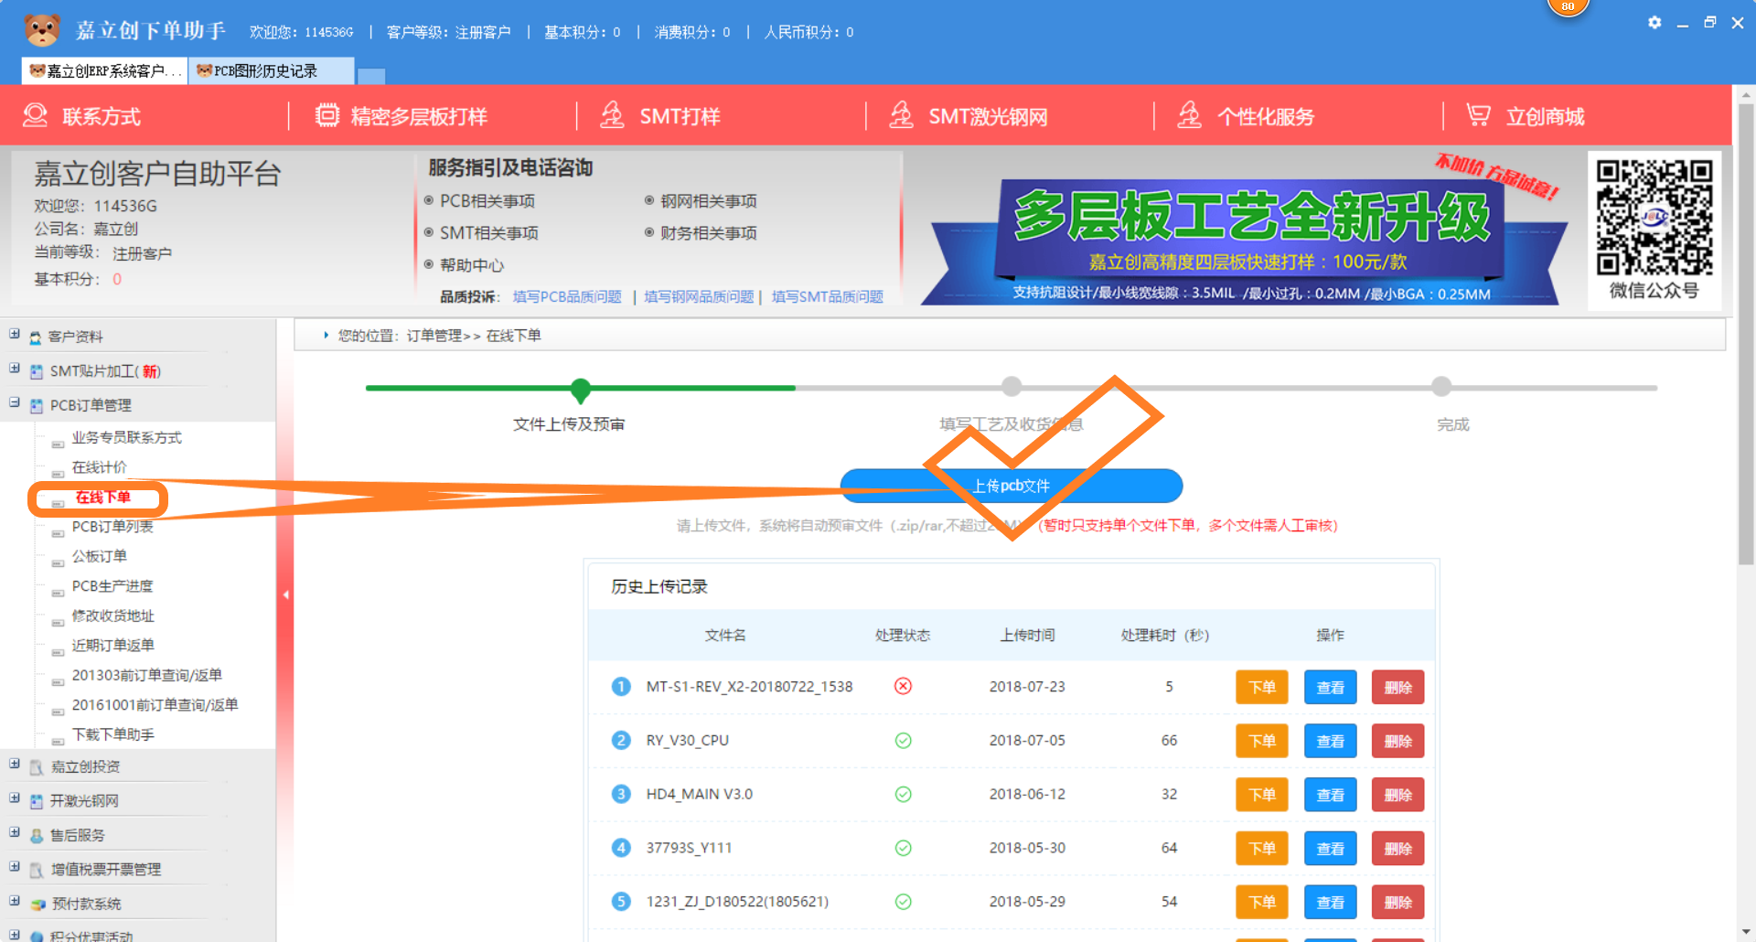This screenshot has height=942, width=1756.
Task: Open the 填写PCB品质问题 link
Action: [x=567, y=297]
